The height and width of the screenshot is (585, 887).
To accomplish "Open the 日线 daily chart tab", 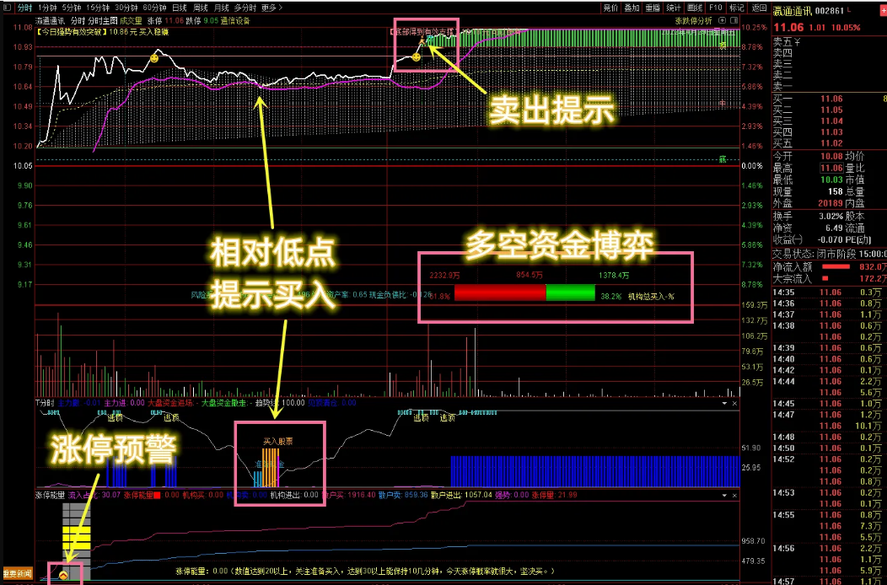I will click(x=180, y=8).
